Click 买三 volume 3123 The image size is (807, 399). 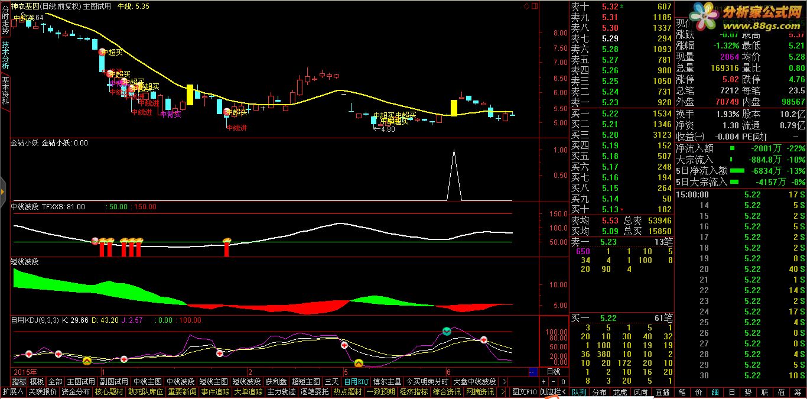tap(662, 135)
